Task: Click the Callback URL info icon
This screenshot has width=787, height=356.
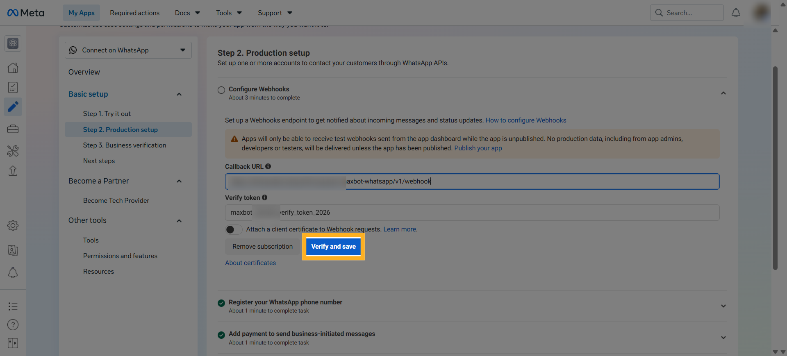Action: (x=268, y=166)
